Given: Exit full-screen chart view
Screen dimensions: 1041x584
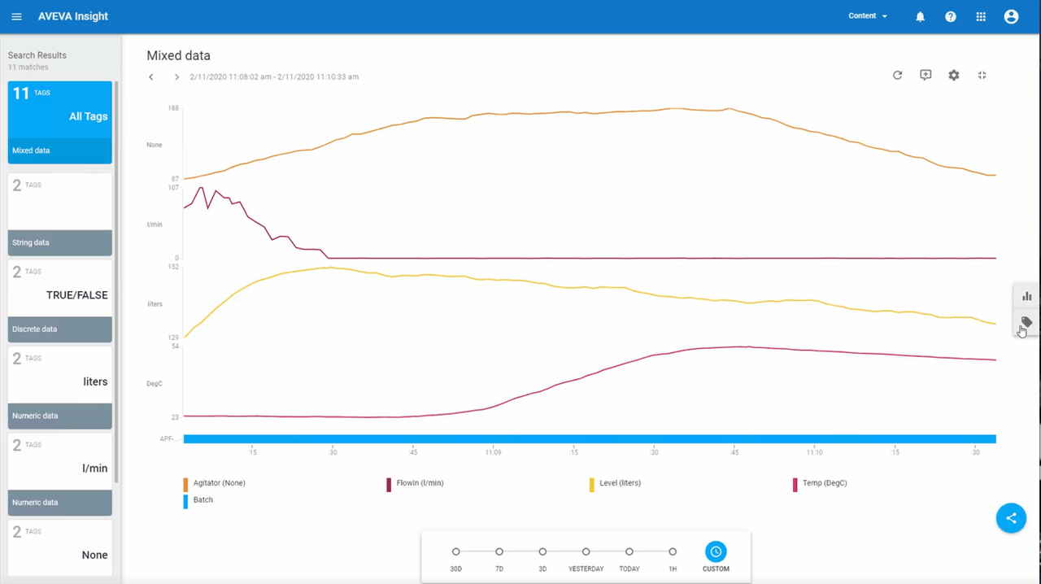Looking at the screenshot, I should click(x=982, y=75).
